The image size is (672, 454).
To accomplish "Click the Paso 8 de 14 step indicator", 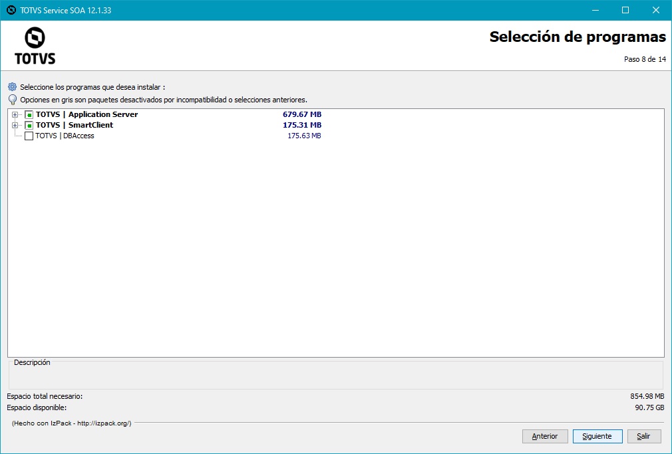I will (x=645, y=60).
